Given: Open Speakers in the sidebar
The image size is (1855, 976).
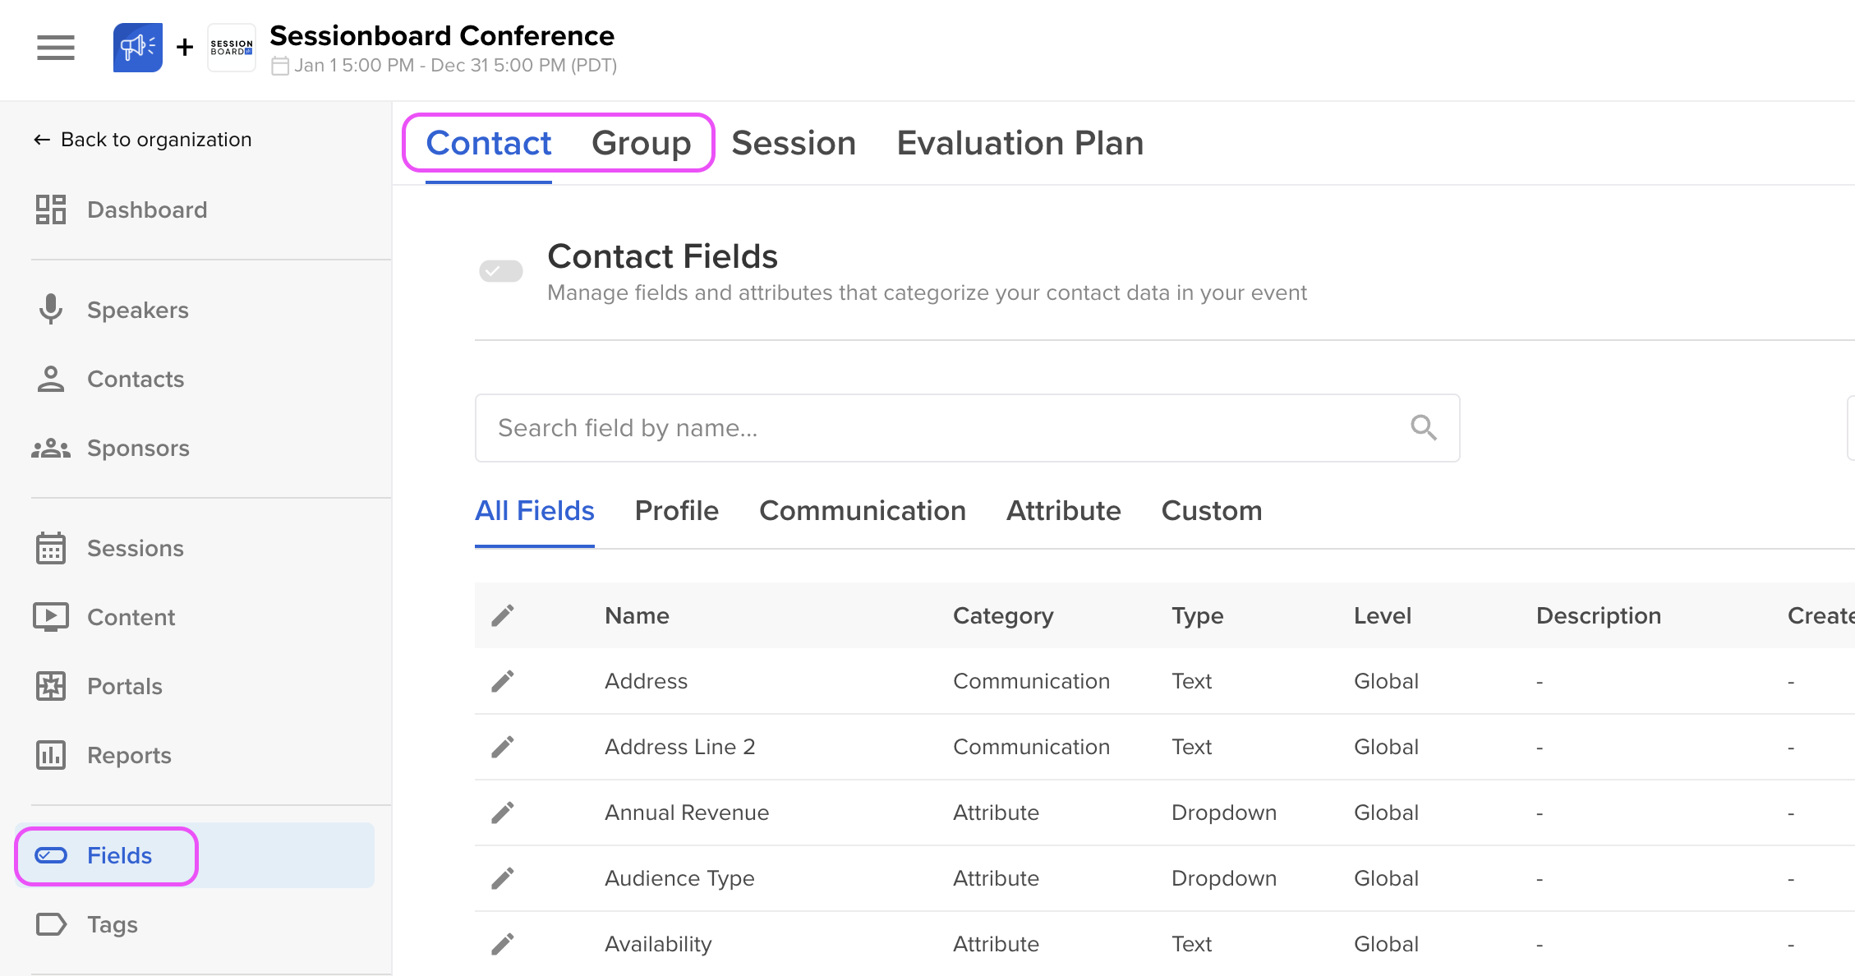Looking at the screenshot, I should coord(138,310).
